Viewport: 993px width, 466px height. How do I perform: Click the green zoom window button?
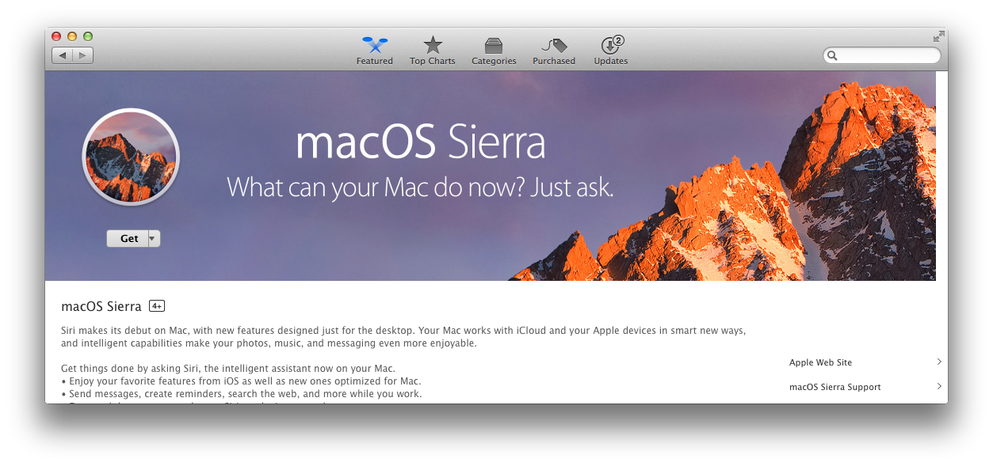tap(88, 36)
